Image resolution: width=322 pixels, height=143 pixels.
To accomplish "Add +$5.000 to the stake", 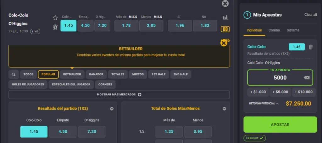I will 280,92.
